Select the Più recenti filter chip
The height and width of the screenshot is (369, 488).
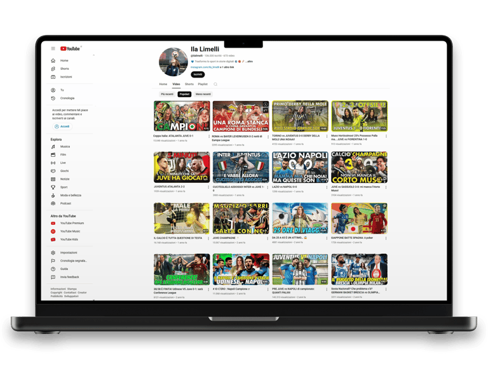click(167, 94)
